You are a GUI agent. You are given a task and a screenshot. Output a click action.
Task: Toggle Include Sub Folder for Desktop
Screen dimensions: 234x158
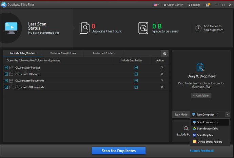tap(136, 68)
